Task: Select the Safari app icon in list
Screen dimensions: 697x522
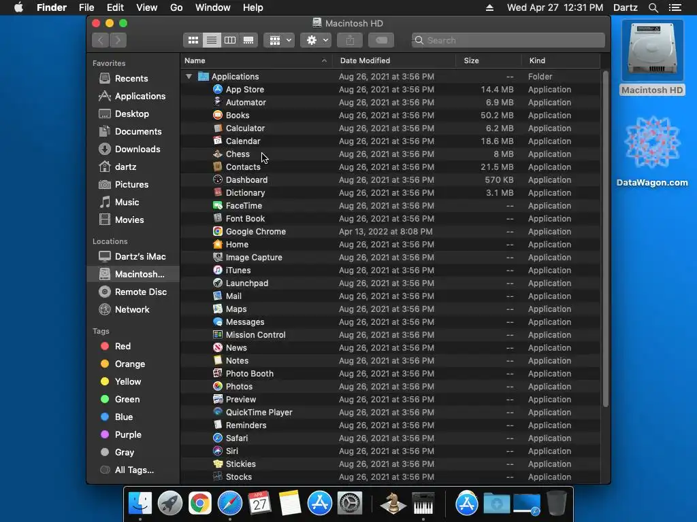Action: tap(217, 438)
